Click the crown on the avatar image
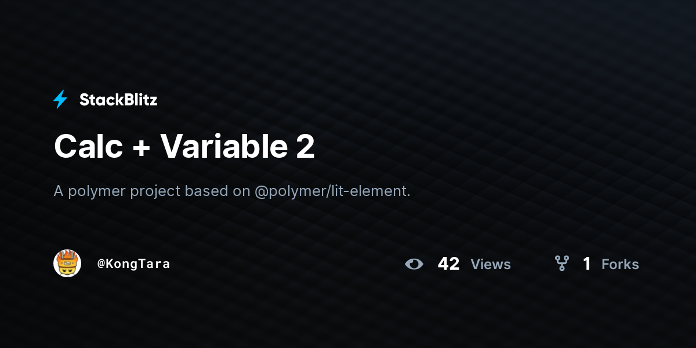 [67, 257]
